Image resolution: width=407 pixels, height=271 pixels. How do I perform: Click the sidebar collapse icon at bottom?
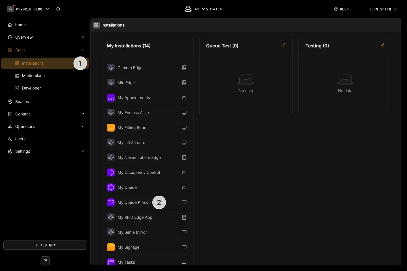45,261
